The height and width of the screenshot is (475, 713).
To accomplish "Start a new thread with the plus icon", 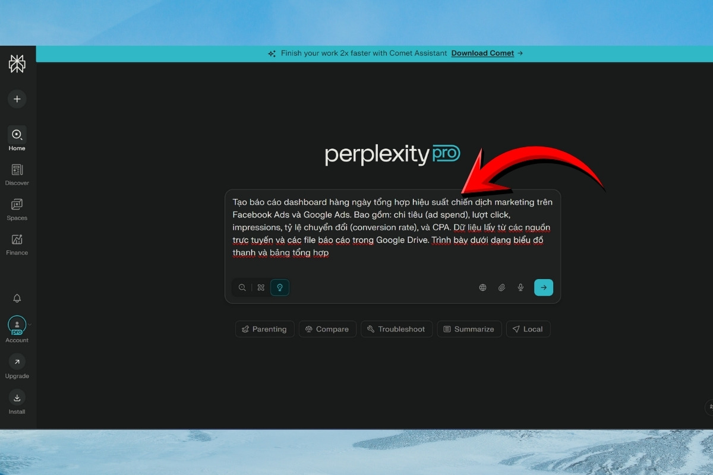I will point(17,99).
